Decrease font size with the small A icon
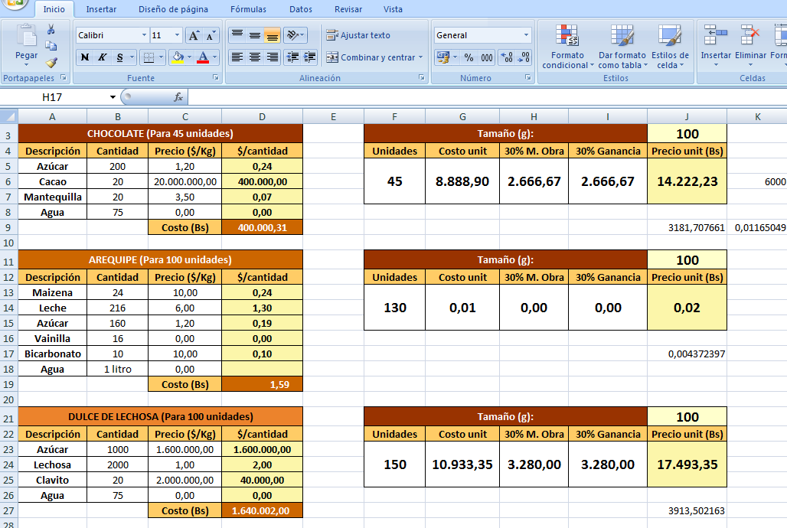The width and height of the screenshot is (787, 528). pyautogui.click(x=211, y=35)
